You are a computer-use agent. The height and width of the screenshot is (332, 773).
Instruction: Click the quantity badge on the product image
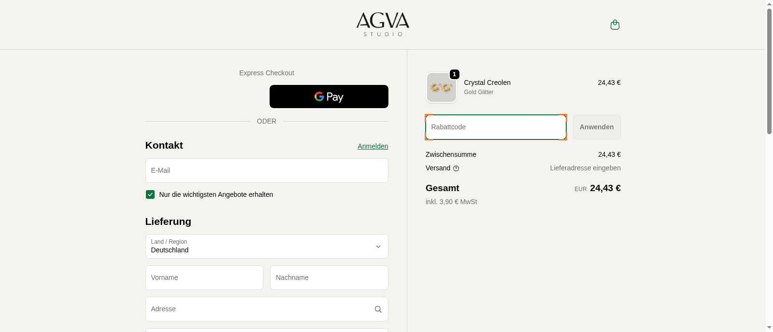pos(454,74)
